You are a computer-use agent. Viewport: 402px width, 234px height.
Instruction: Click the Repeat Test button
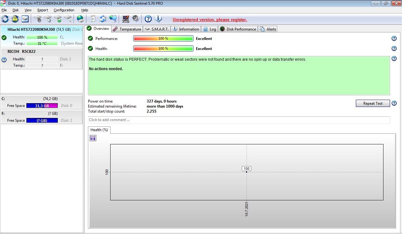point(373,103)
